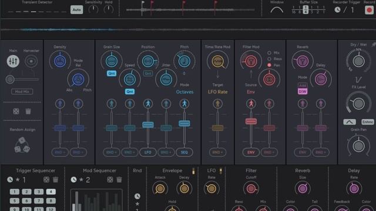Click the Pitch note knob
The image size is (376, 211).
[x=184, y=61]
